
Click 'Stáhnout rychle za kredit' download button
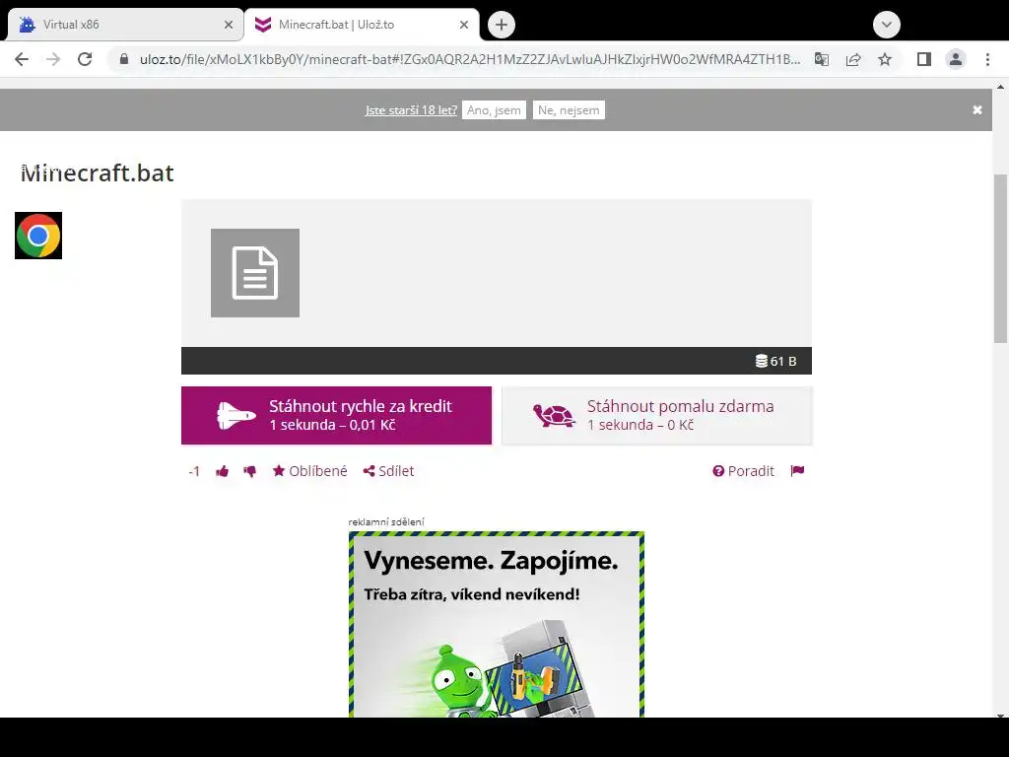tap(337, 415)
